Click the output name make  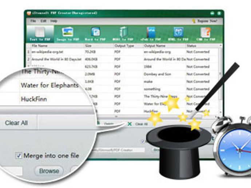[148, 82]
